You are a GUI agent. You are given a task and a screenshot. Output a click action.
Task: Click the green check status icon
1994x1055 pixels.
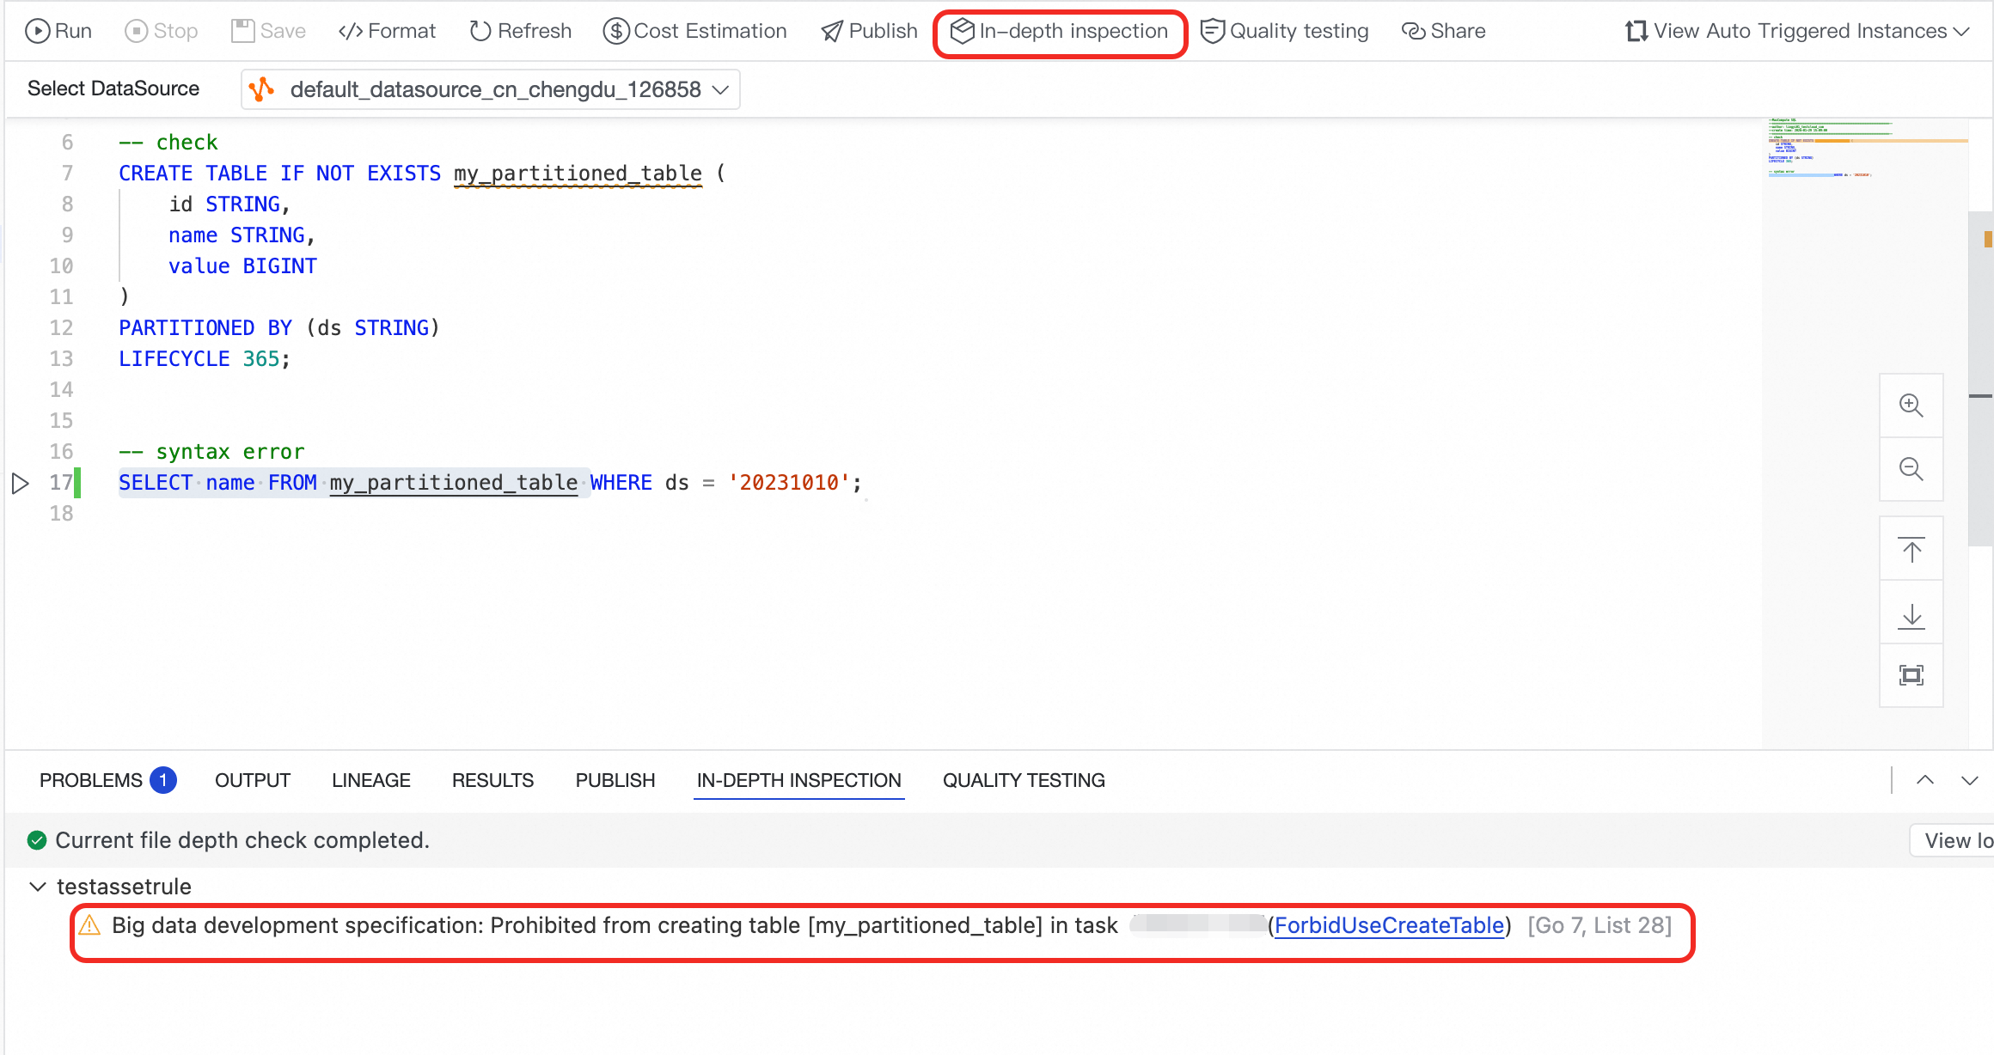36,840
